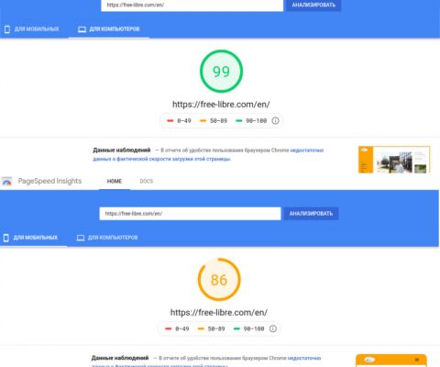
Task: Click the red 0-49 legend in lower report
Action: pos(177,328)
